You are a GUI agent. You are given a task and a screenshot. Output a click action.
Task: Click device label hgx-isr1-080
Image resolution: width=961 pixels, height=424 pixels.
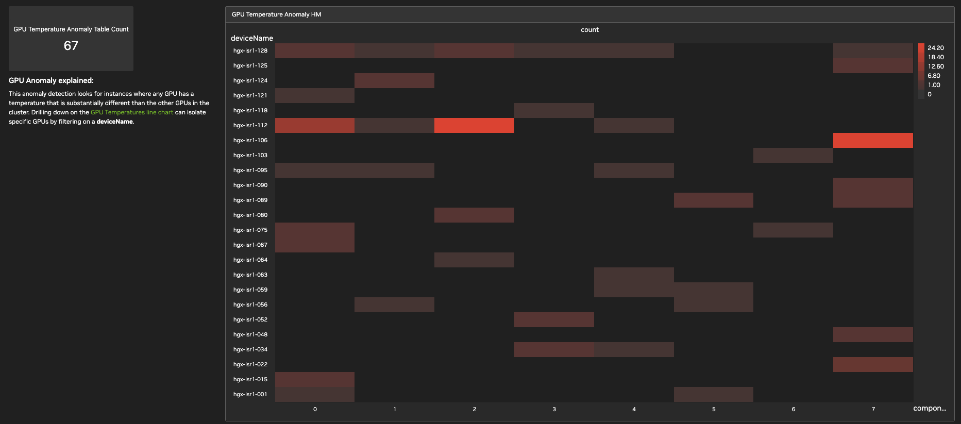(x=250, y=215)
